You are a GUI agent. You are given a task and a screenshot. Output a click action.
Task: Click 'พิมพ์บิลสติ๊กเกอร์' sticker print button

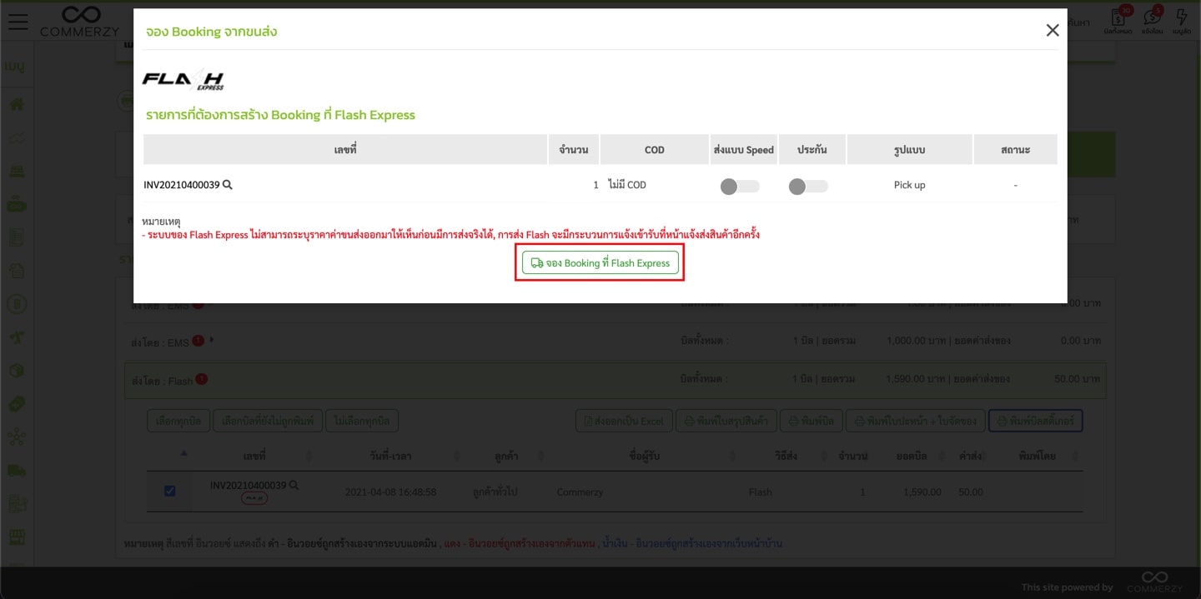(x=1036, y=421)
